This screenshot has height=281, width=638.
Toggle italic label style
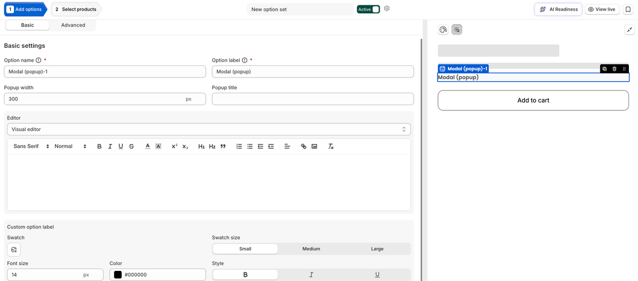pyautogui.click(x=311, y=275)
